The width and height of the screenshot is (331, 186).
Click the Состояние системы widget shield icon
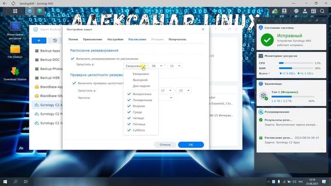[261, 27]
